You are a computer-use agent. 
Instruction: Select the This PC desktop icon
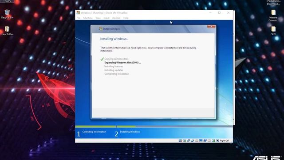(7, 1)
